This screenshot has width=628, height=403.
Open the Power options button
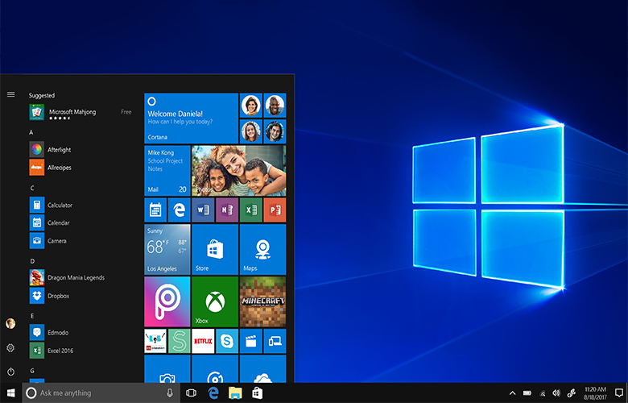point(10,372)
